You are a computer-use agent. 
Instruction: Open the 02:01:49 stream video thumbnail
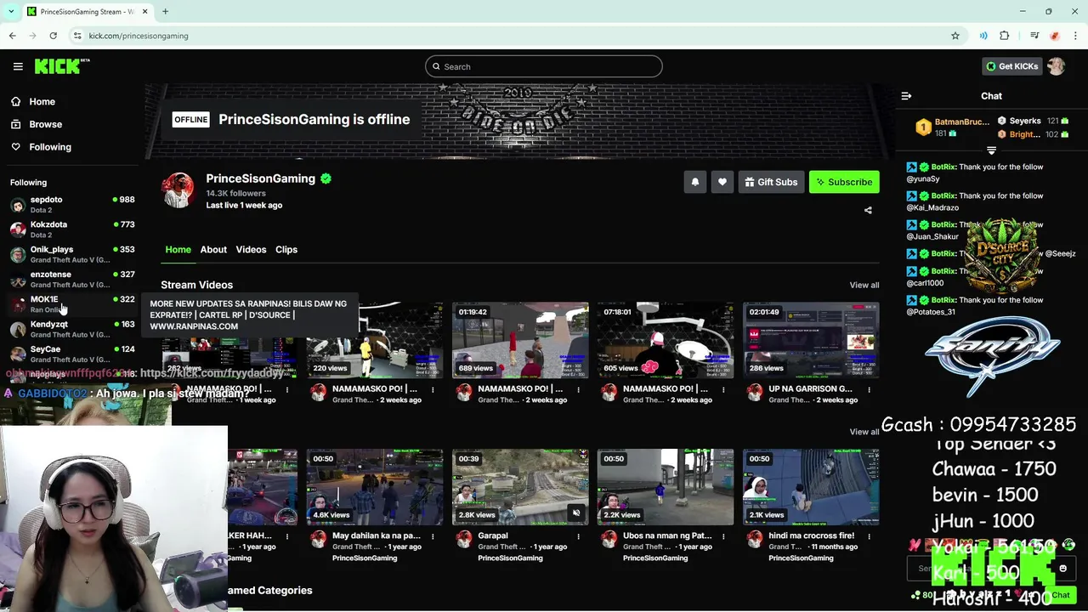(x=811, y=340)
